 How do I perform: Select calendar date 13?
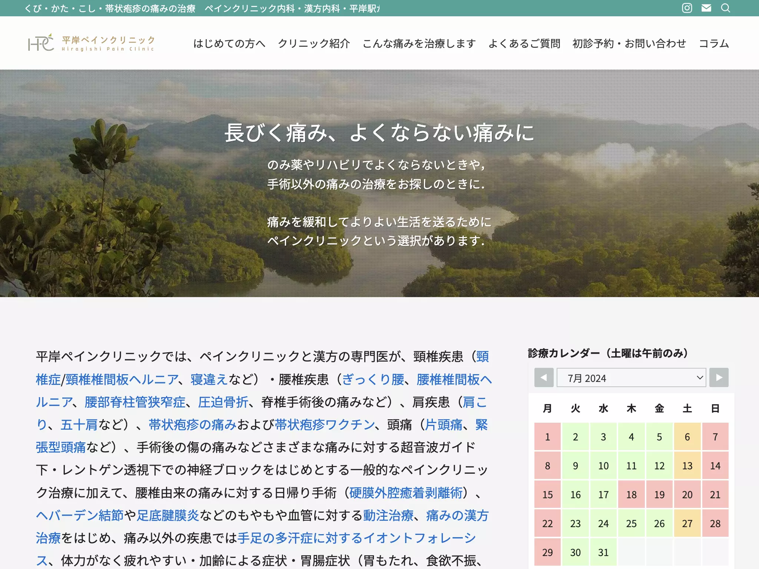pyautogui.click(x=687, y=466)
